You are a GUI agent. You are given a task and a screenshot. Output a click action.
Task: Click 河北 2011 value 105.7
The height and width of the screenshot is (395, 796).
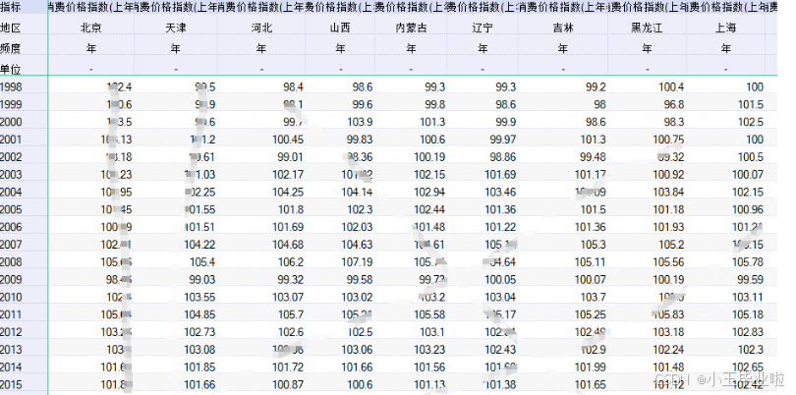click(292, 314)
